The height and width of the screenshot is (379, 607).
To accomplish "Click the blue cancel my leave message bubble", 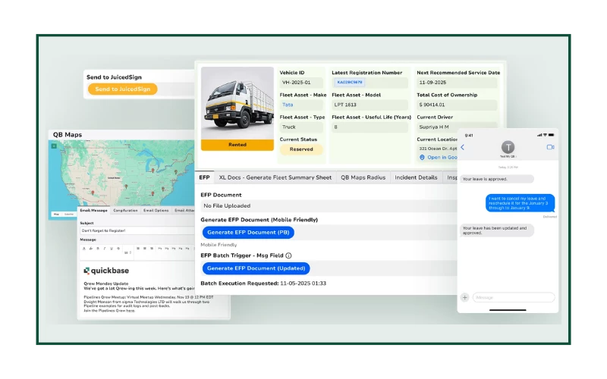I will pyautogui.click(x=520, y=203).
